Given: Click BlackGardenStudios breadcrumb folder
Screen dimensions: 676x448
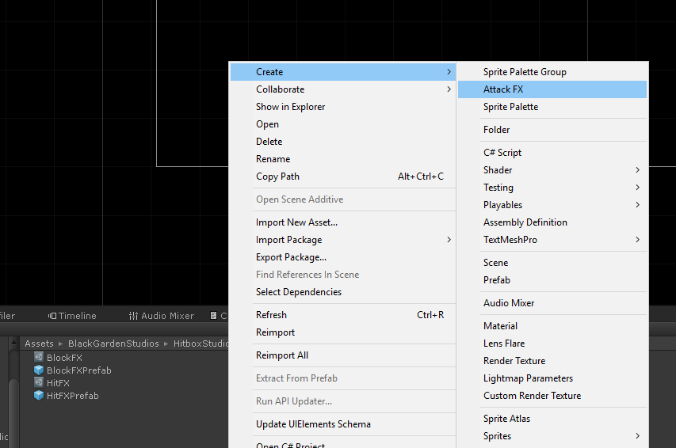Looking at the screenshot, I should tap(113, 344).
